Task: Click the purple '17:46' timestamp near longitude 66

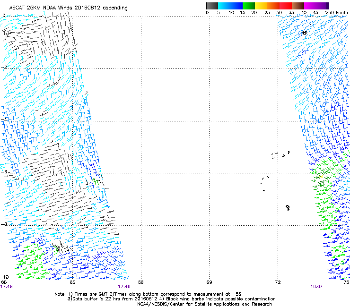Action: [x=124, y=287]
